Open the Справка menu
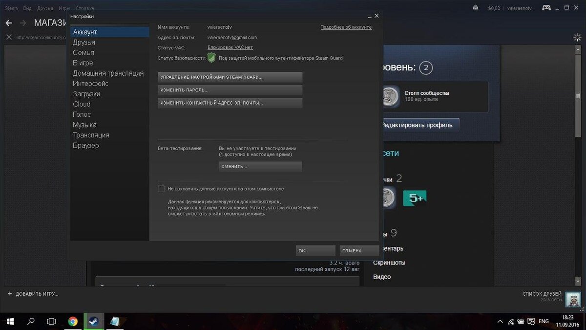 (x=84, y=8)
